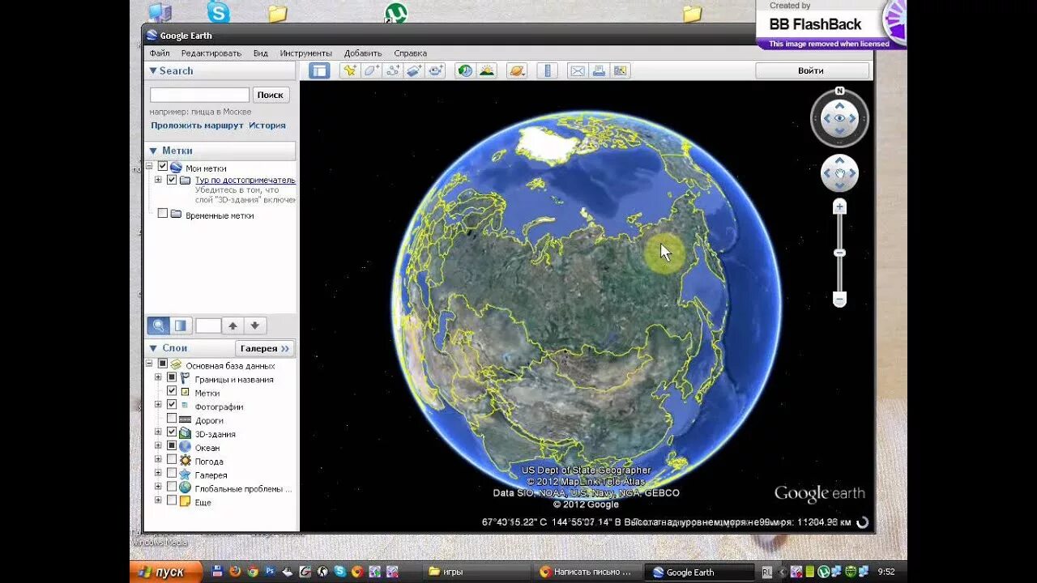Click the N north compass marker

[839, 91]
